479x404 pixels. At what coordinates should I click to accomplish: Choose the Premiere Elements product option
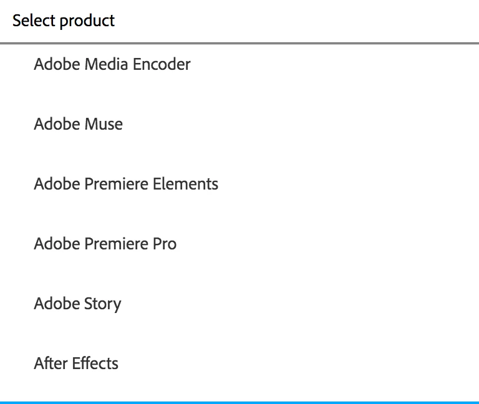pos(126,184)
